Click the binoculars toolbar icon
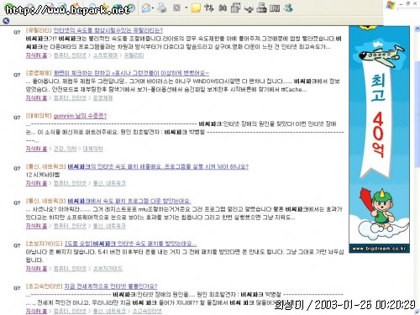This screenshot has width=420, height=315. 223,8
